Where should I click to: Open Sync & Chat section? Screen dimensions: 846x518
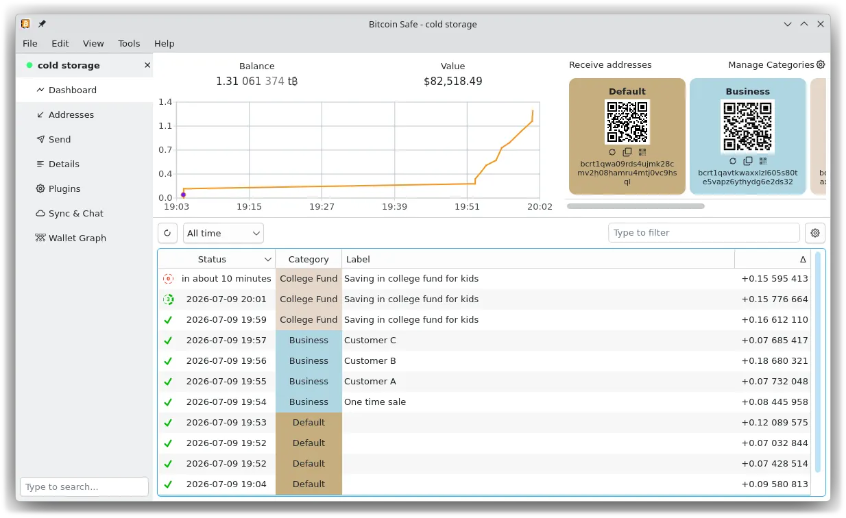pyautogui.click(x=84, y=213)
